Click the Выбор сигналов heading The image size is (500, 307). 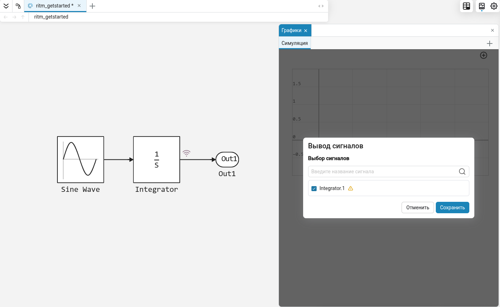pos(328,158)
